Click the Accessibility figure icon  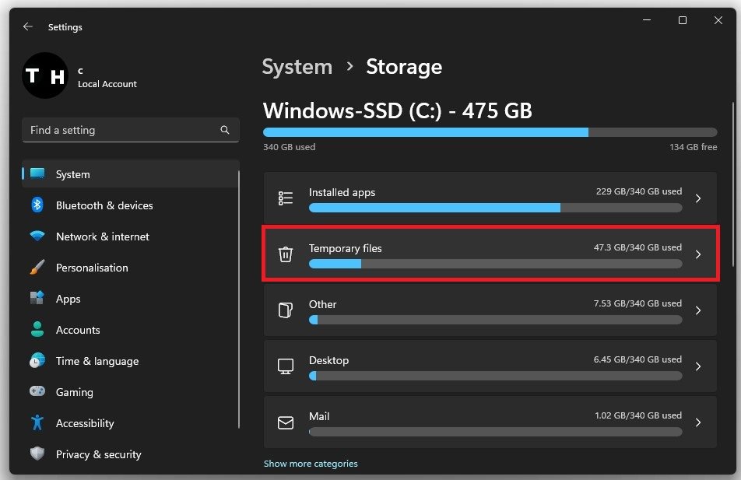point(37,423)
